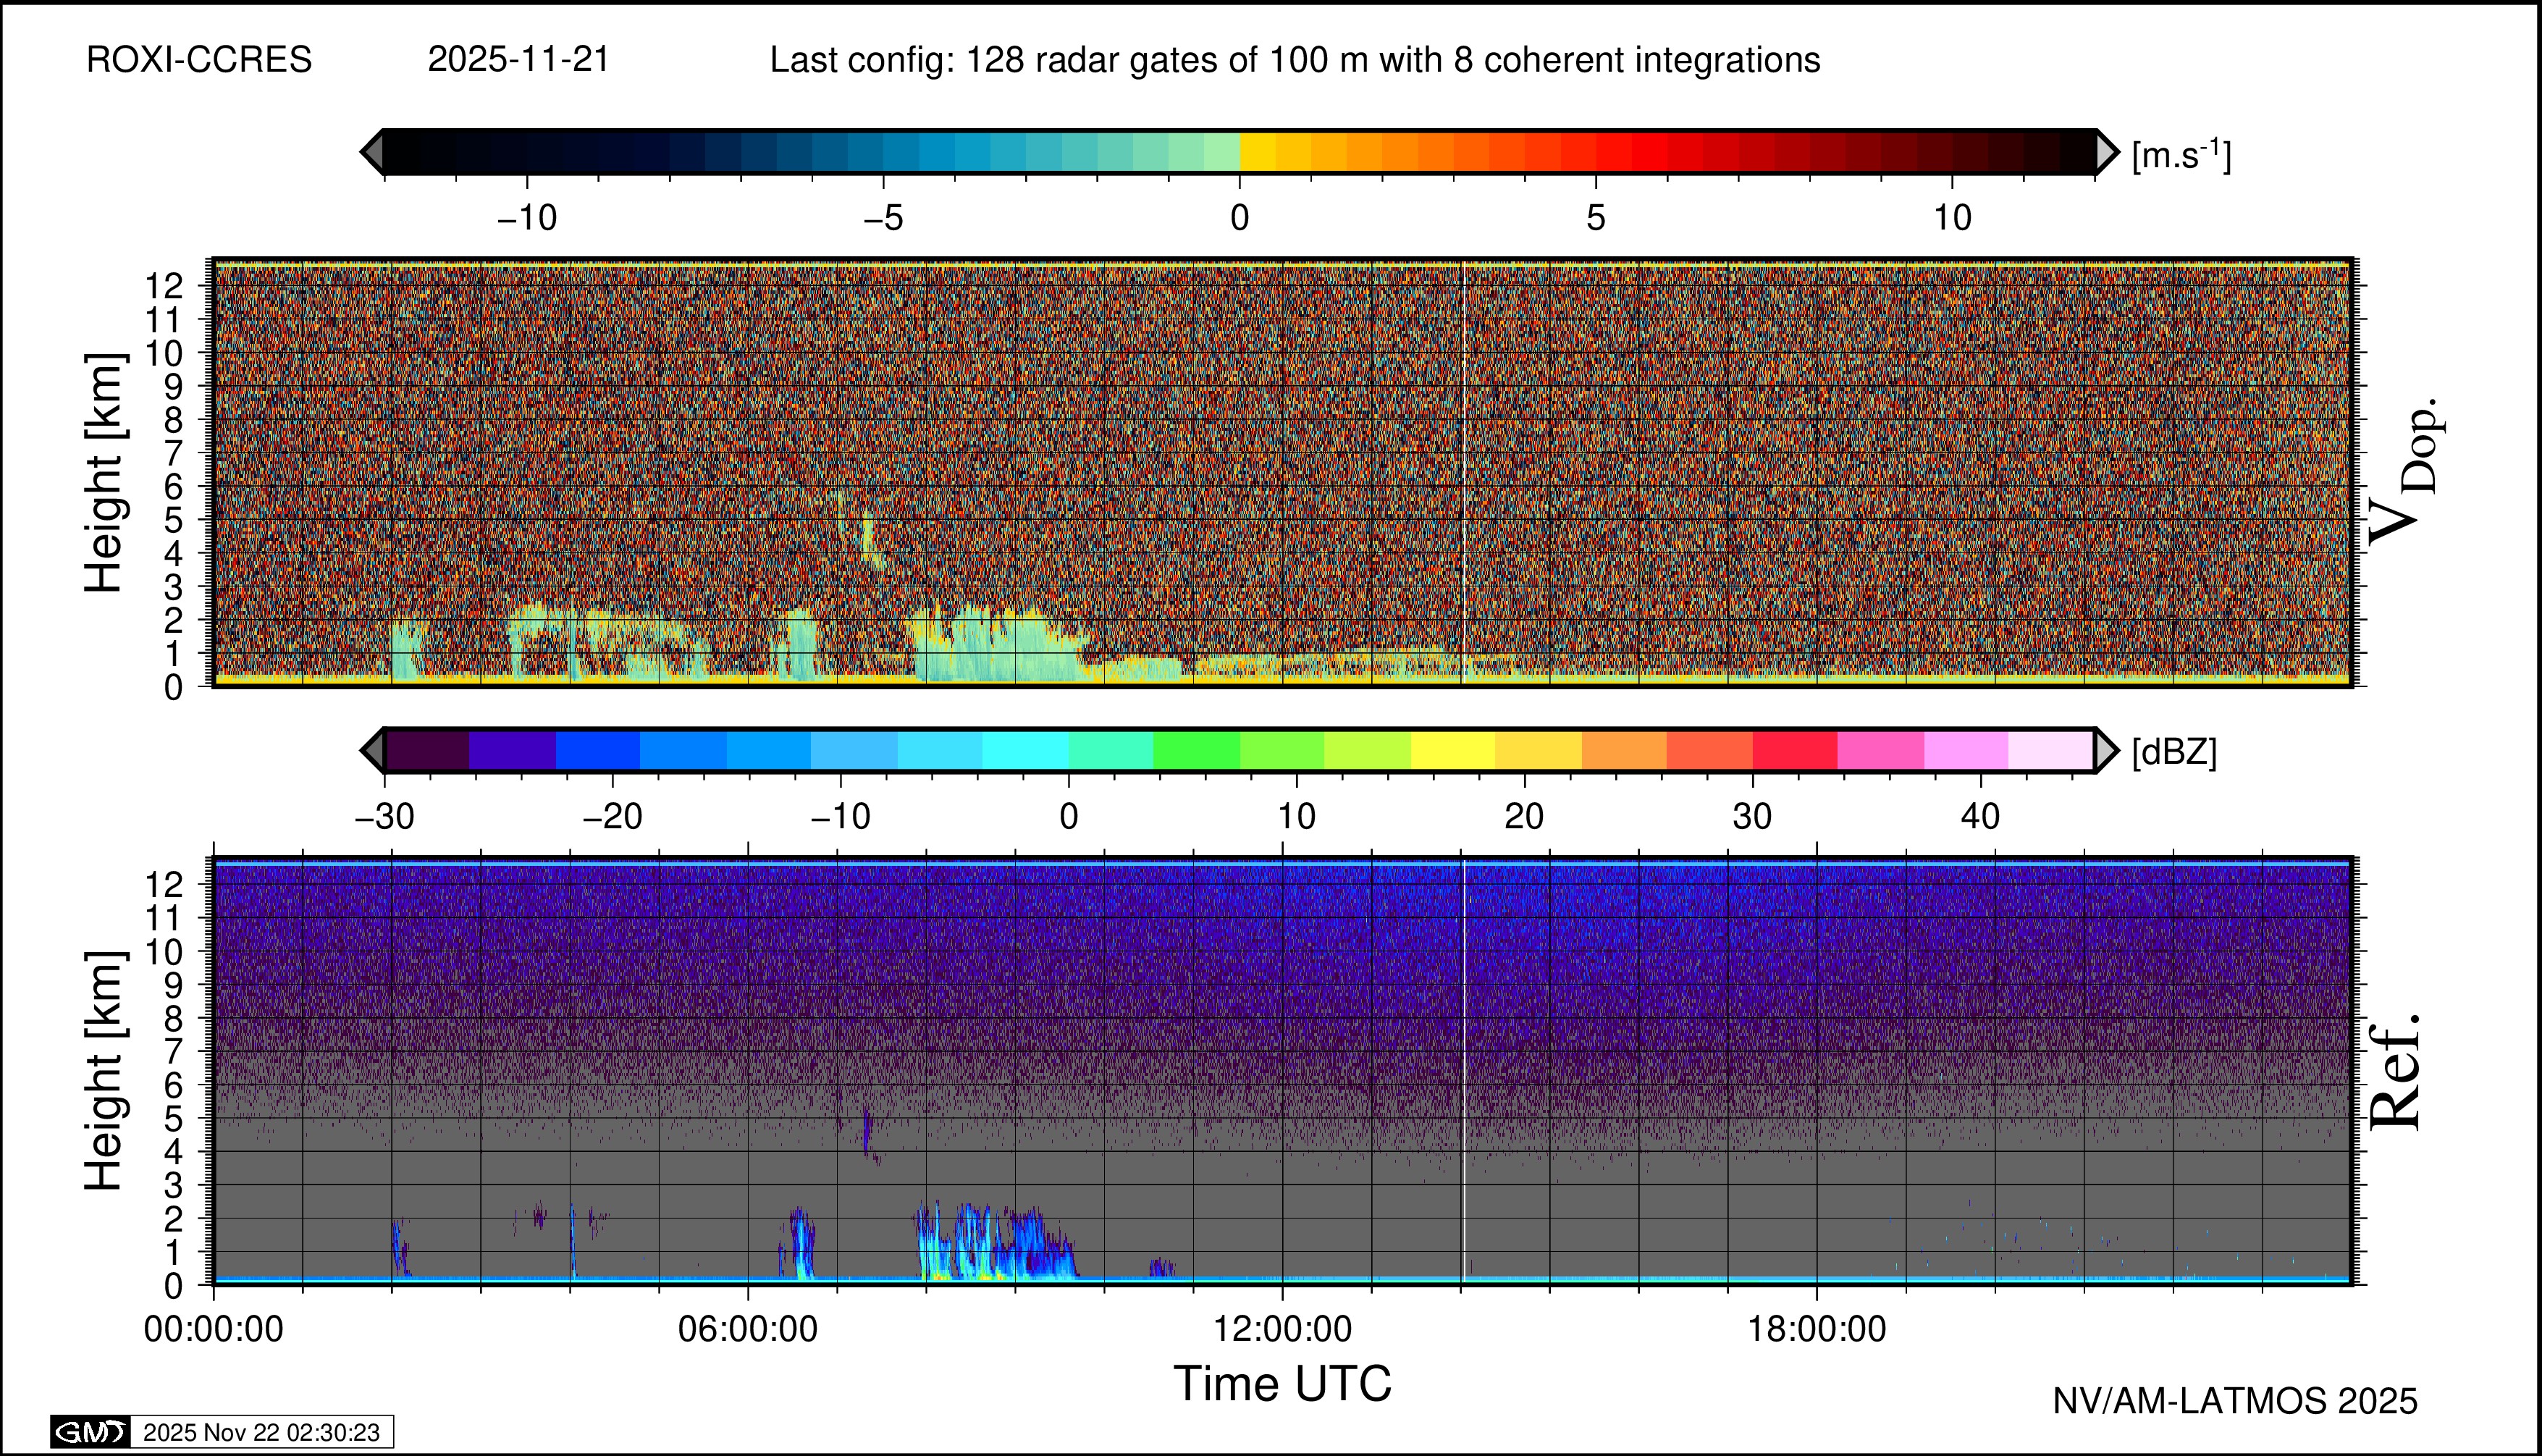This screenshot has width=2542, height=1456.
Task: Click the Ref. panel label
Action: click(x=2396, y=1072)
